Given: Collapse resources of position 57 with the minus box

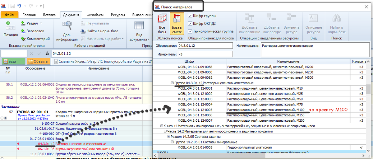Looking at the screenshot, I should (2, 118).
